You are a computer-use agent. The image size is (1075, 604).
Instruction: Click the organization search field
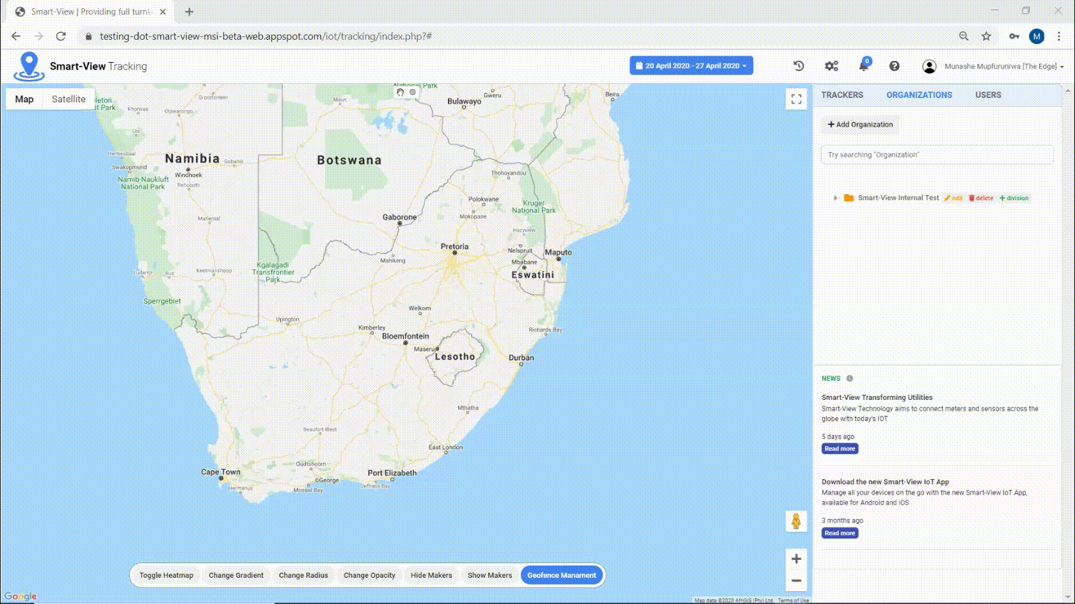(937, 154)
